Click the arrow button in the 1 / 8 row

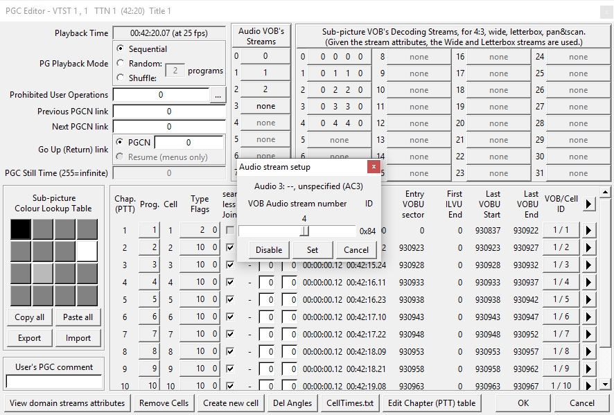coord(588,351)
